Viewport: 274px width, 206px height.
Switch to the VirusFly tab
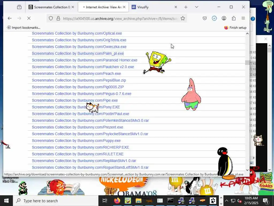[154, 7]
